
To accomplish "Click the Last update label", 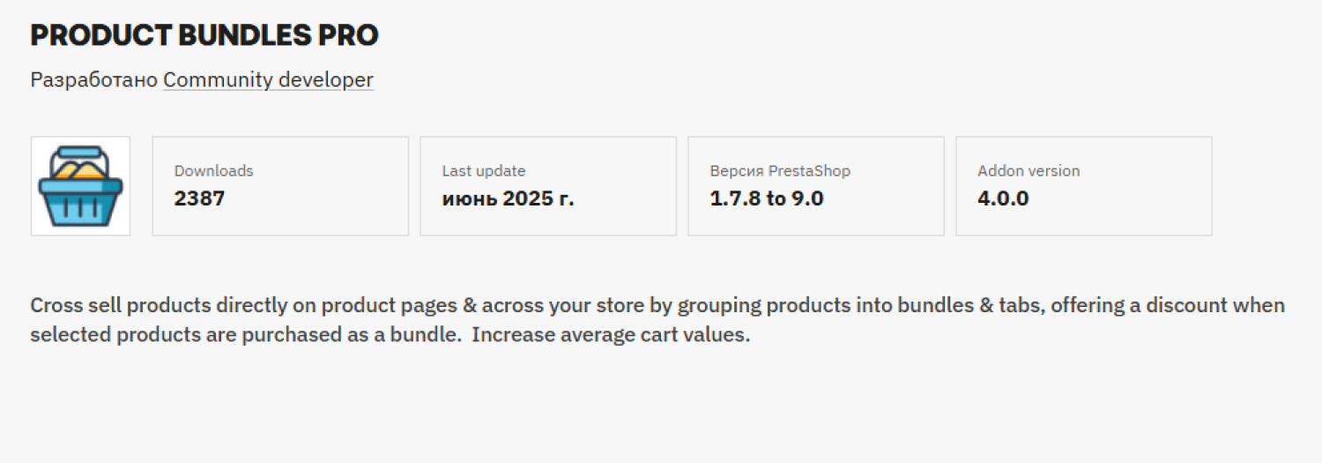I will click(x=483, y=171).
